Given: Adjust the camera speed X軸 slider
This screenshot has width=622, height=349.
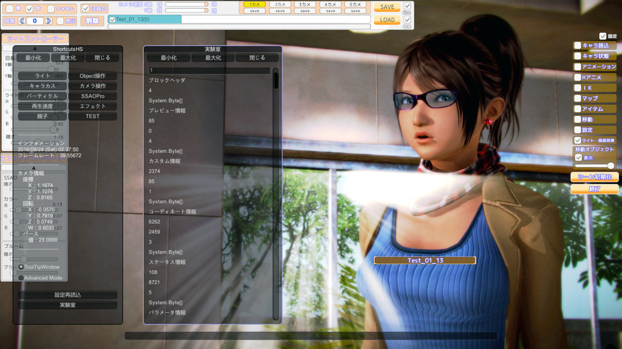Looking at the screenshot, I should coord(187,4).
